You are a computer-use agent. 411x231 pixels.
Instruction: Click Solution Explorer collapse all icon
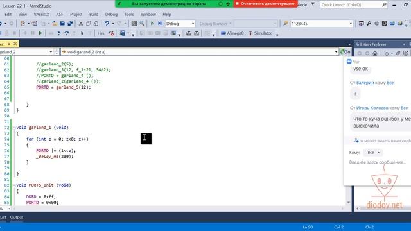tap(398, 53)
